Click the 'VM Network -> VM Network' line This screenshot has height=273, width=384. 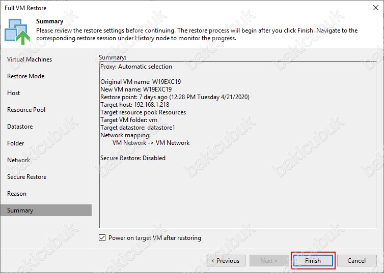coord(151,143)
